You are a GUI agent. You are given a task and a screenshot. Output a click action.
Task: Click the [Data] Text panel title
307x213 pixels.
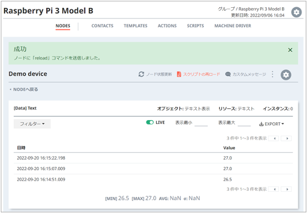tap(25, 108)
